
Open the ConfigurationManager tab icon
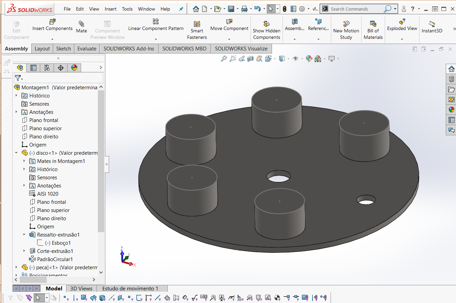47,68
